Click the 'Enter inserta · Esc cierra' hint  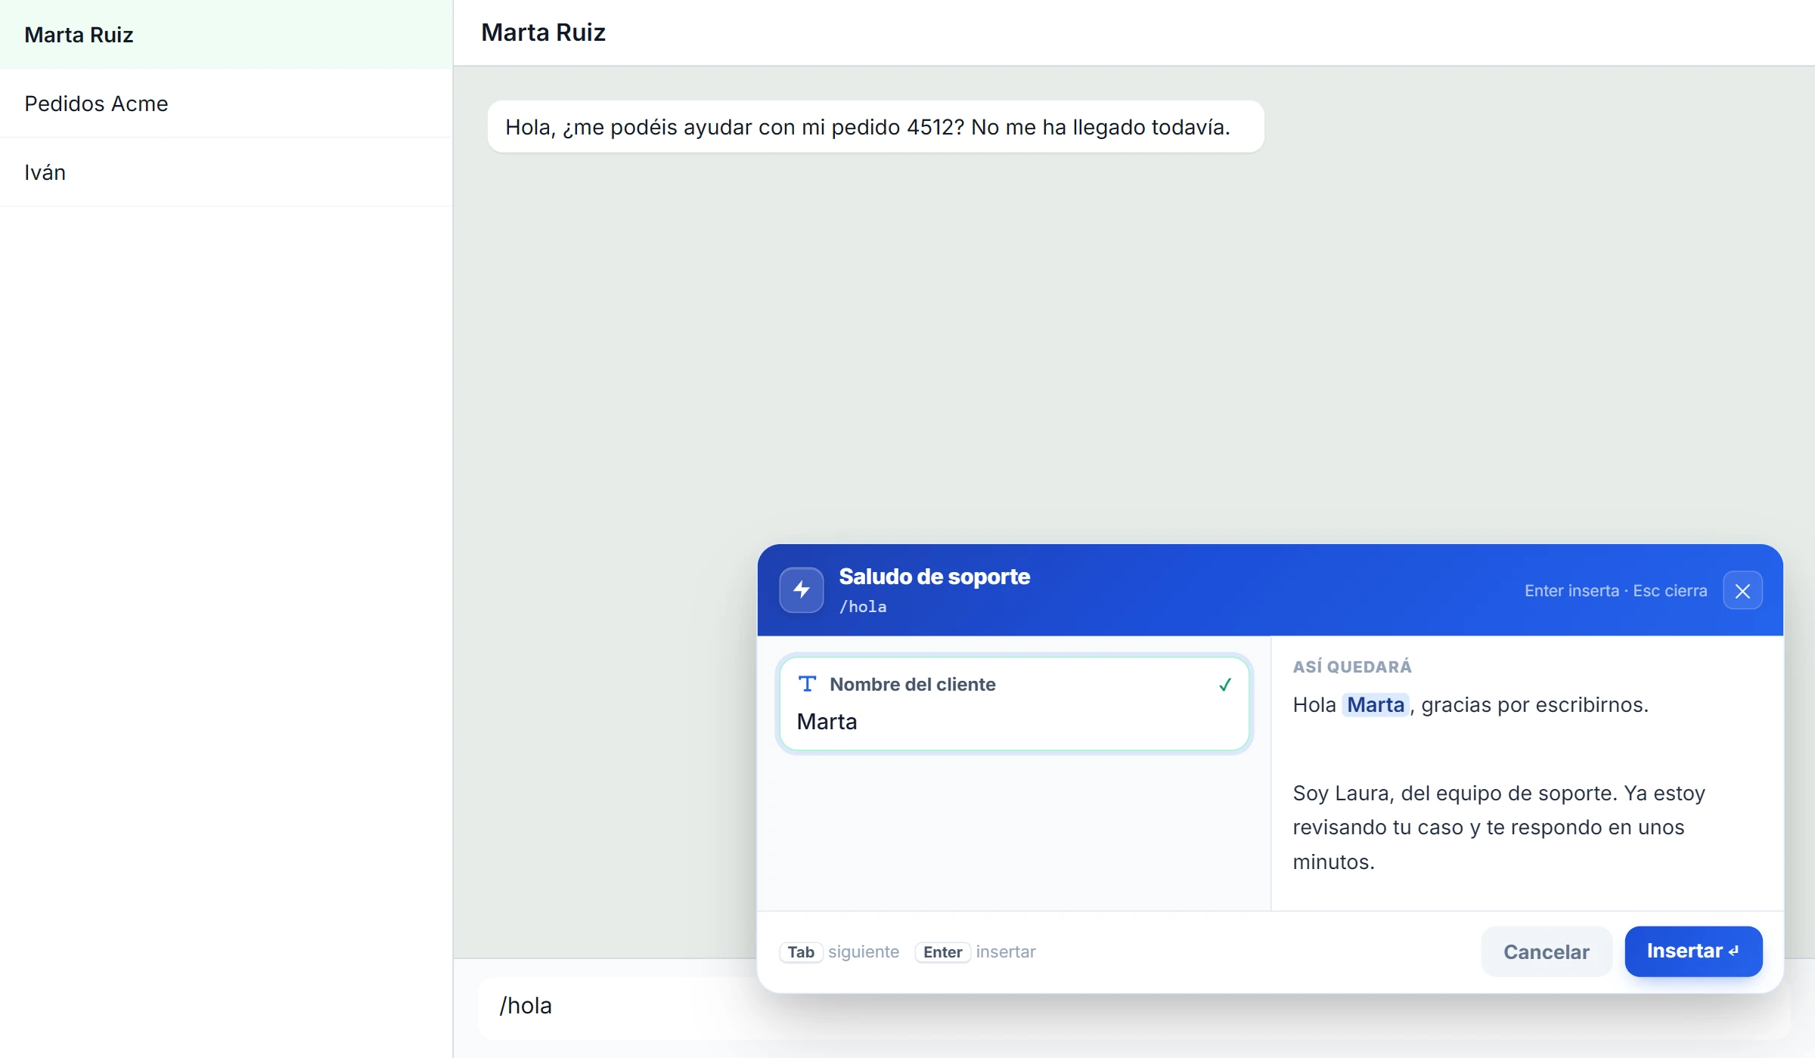tap(1615, 591)
